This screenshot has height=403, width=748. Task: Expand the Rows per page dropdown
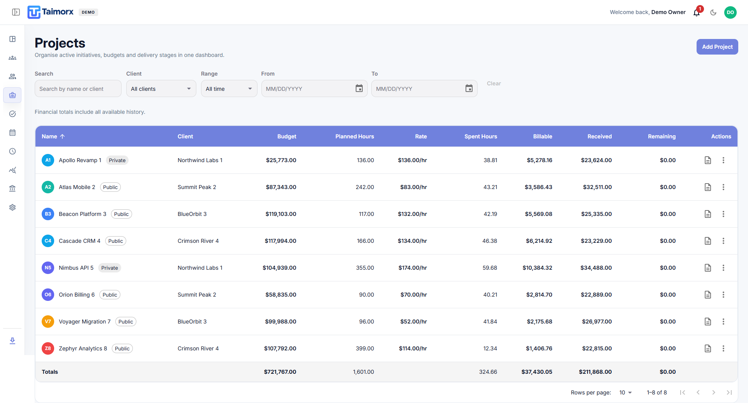(625, 392)
